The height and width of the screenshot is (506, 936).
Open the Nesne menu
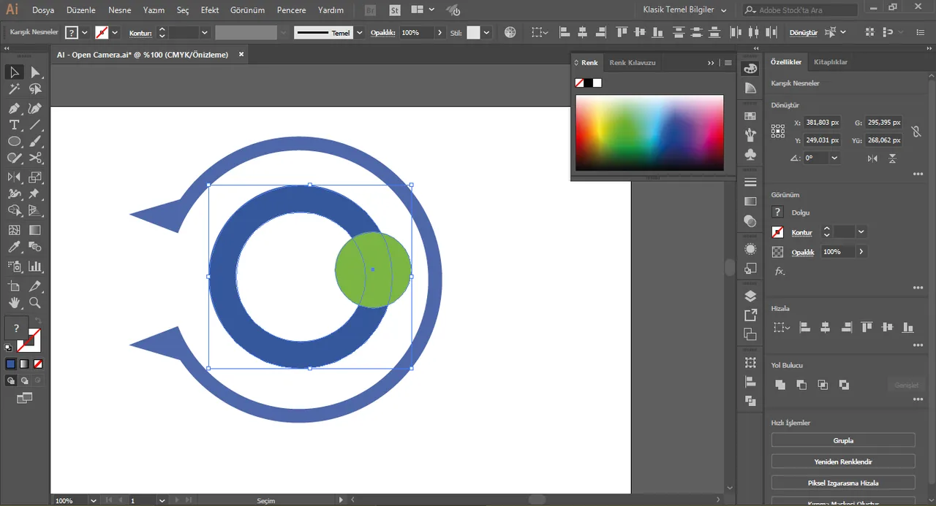click(120, 10)
